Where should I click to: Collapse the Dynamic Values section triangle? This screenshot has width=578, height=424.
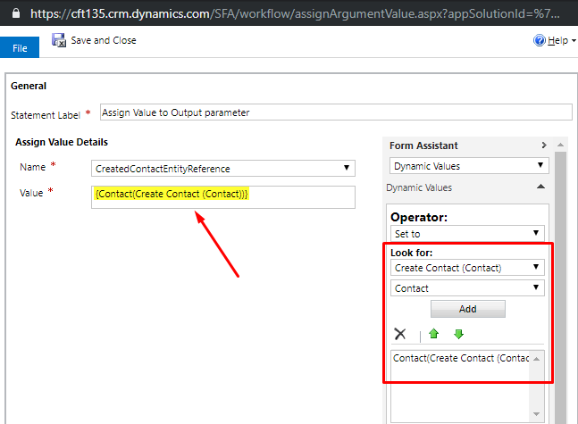coord(540,187)
